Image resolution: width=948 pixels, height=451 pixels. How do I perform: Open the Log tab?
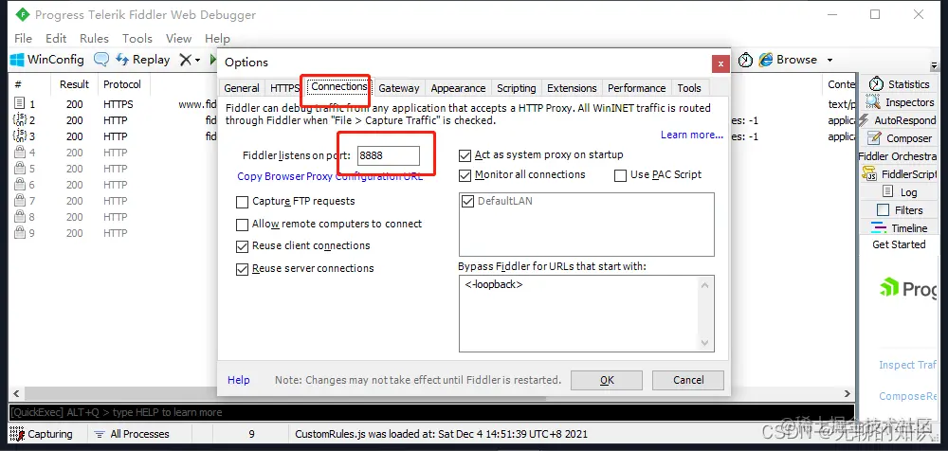click(x=900, y=192)
